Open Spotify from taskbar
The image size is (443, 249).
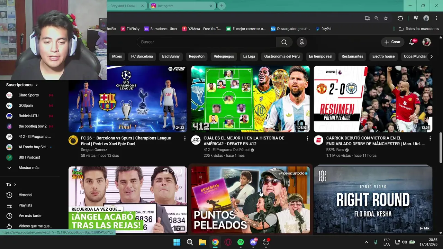(x=241, y=242)
